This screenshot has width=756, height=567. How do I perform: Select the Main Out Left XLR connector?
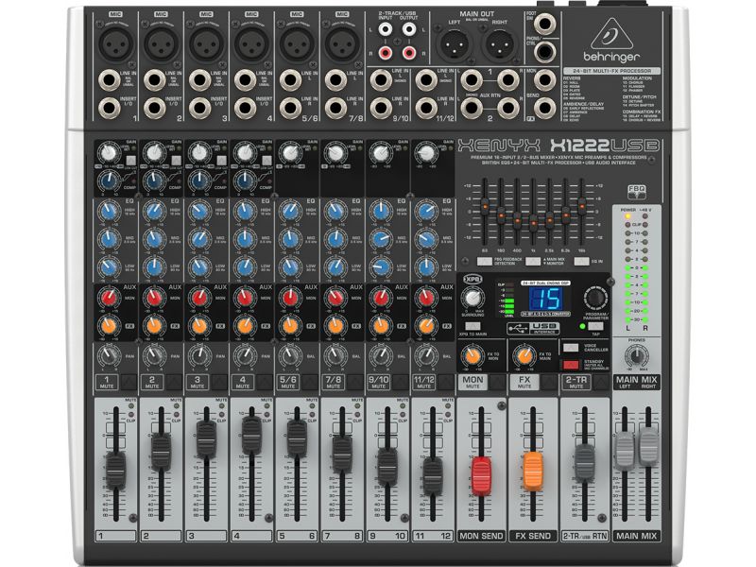(x=455, y=44)
